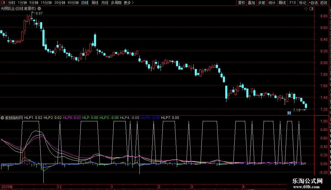Add stock via +自选 button
The height and width of the screenshot is (190, 331).
click(x=313, y=3)
